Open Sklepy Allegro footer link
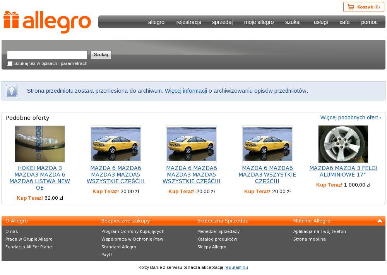This screenshot has width=387, height=275. [x=212, y=247]
